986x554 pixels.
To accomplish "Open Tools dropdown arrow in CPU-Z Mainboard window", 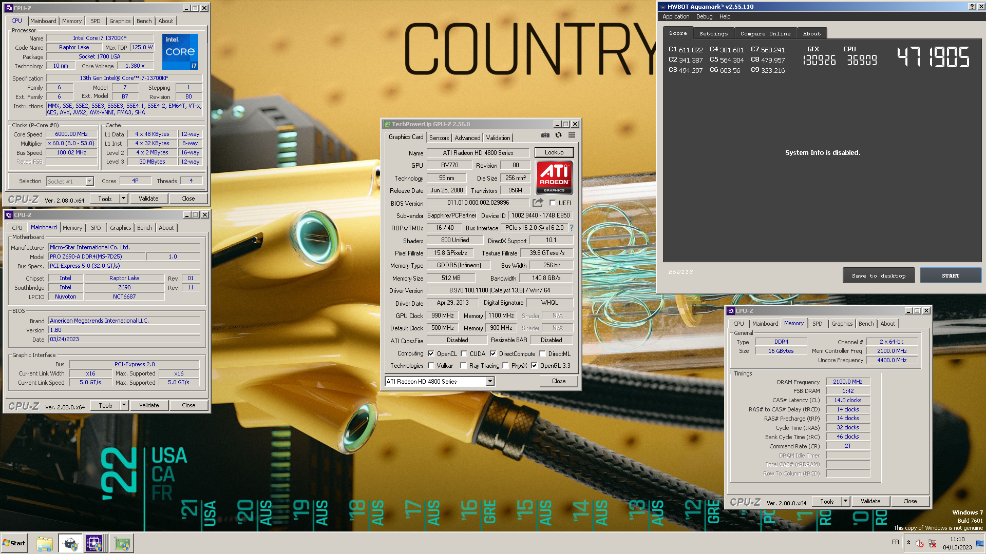I will tap(124, 405).
